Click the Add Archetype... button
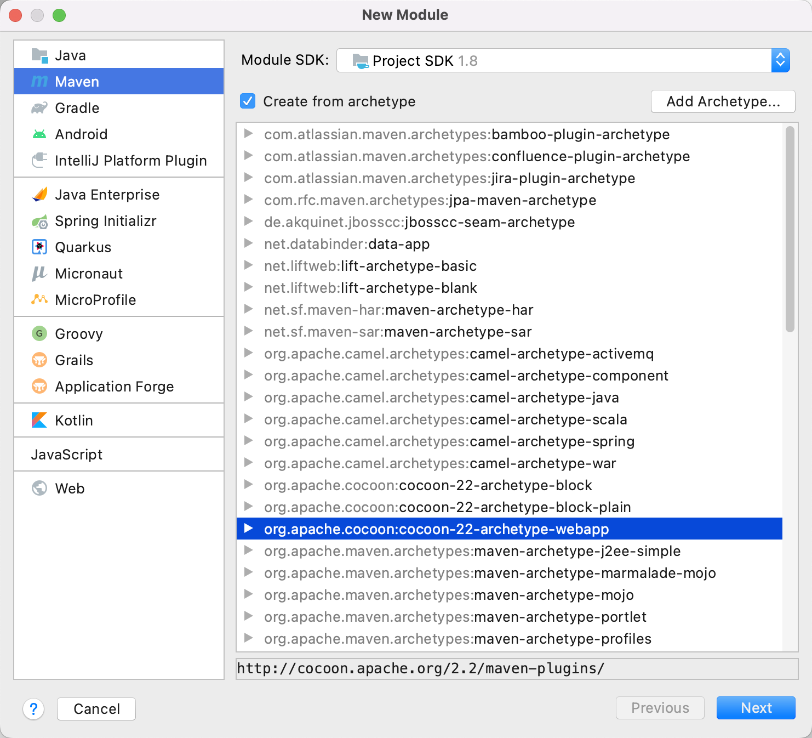This screenshot has width=812, height=738. pyautogui.click(x=723, y=101)
